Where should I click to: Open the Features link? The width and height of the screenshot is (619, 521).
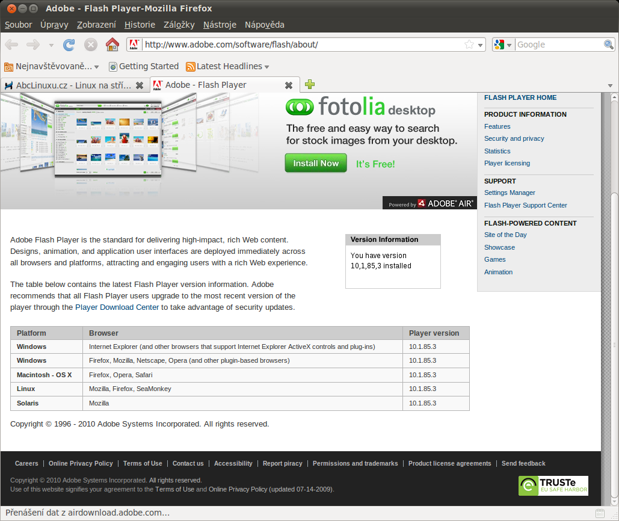[x=497, y=126]
